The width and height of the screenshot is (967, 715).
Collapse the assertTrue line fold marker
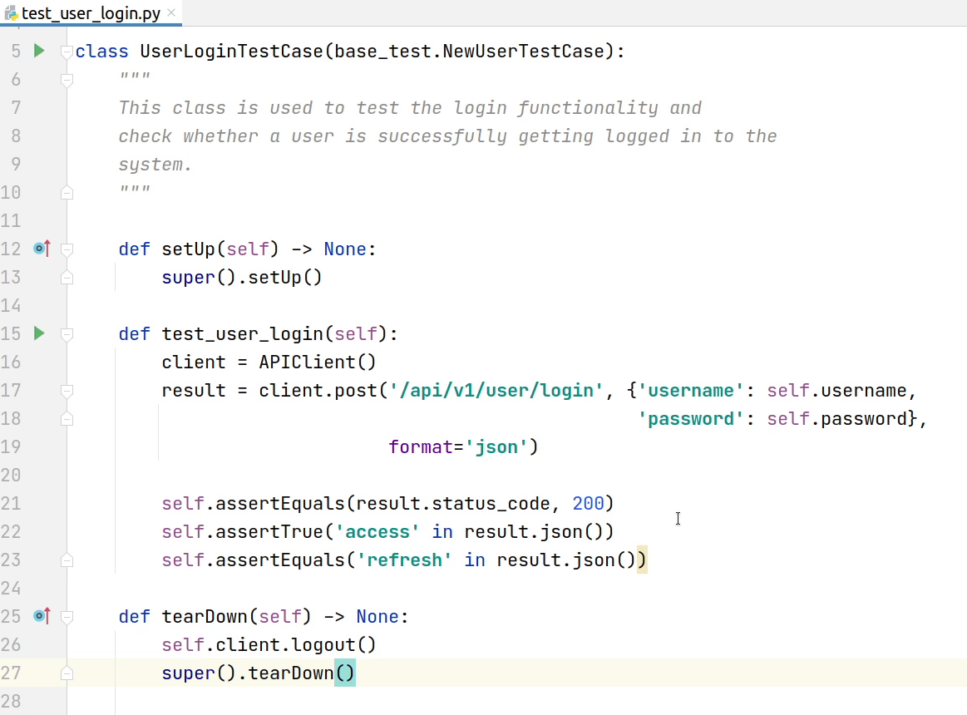67,559
